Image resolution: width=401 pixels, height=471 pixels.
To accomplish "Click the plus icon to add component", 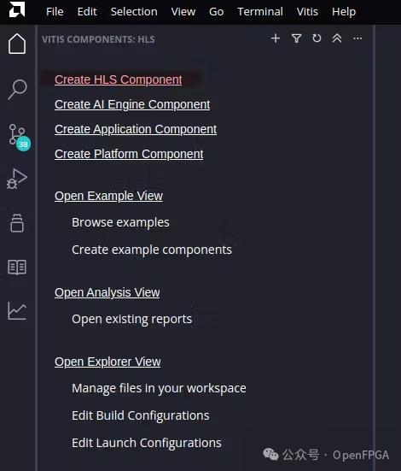I will [276, 38].
